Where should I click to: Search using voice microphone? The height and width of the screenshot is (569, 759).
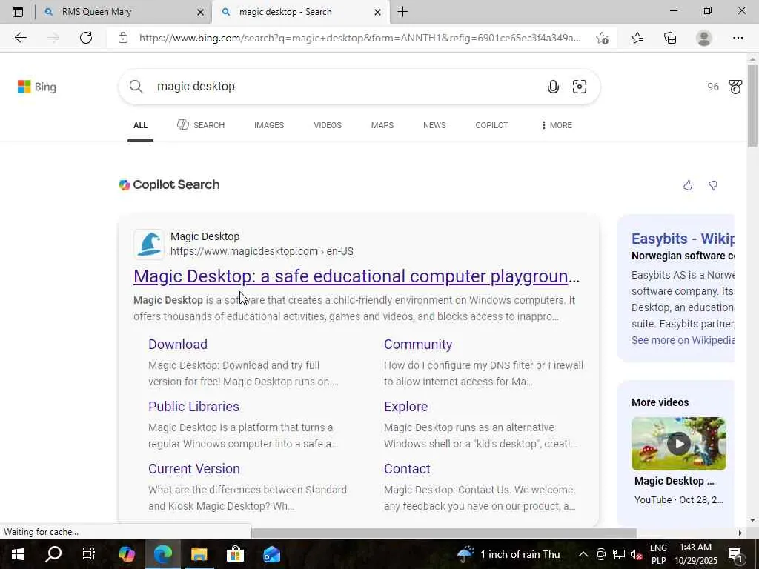click(553, 87)
